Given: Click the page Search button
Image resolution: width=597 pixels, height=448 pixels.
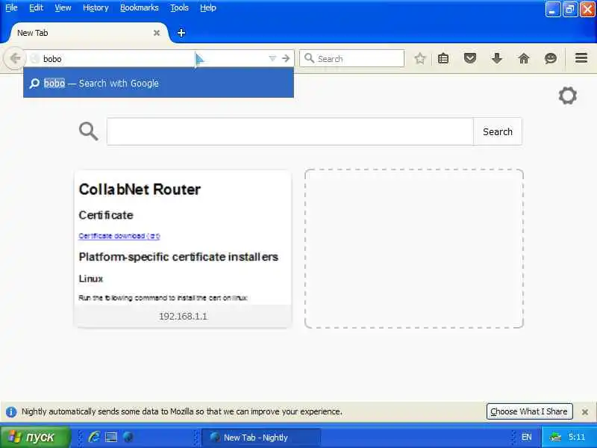Looking at the screenshot, I should pos(498,131).
